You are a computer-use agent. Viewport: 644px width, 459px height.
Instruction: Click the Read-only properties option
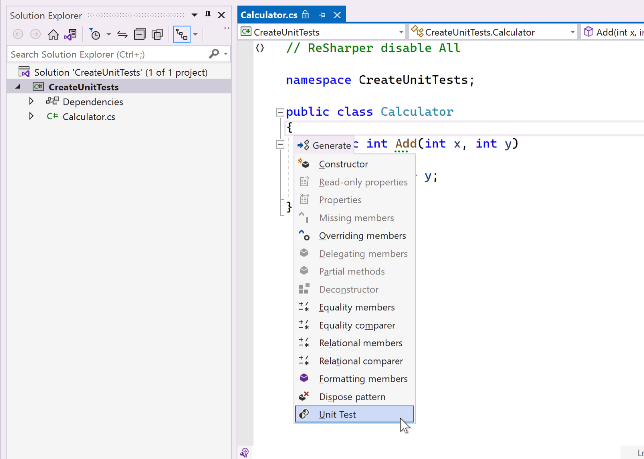click(x=363, y=182)
